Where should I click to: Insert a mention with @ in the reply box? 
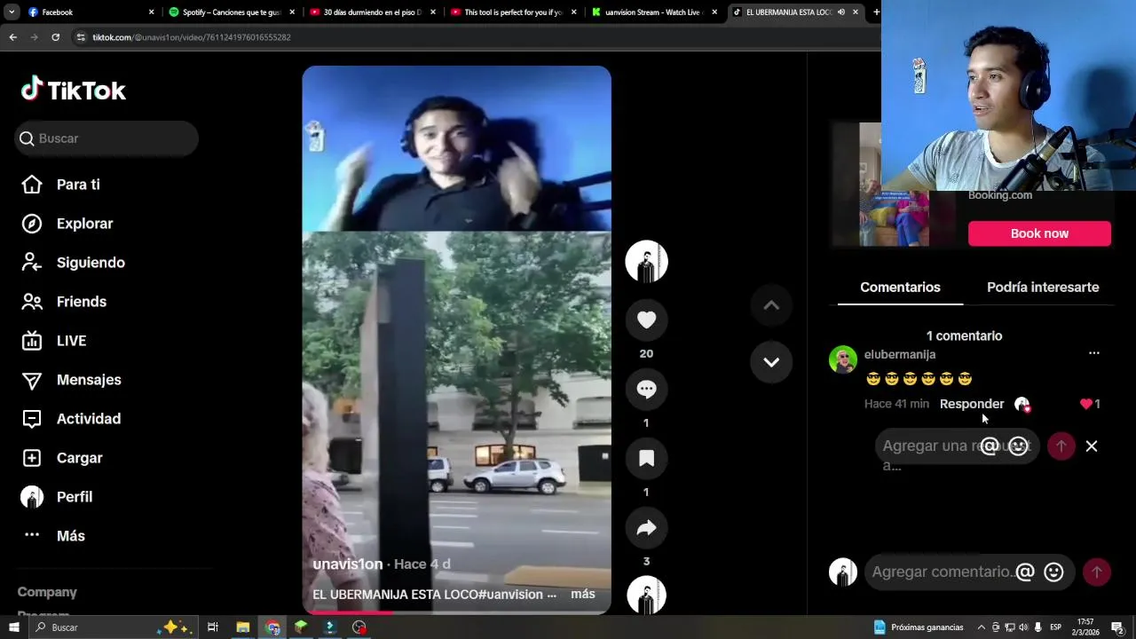[989, 446]
